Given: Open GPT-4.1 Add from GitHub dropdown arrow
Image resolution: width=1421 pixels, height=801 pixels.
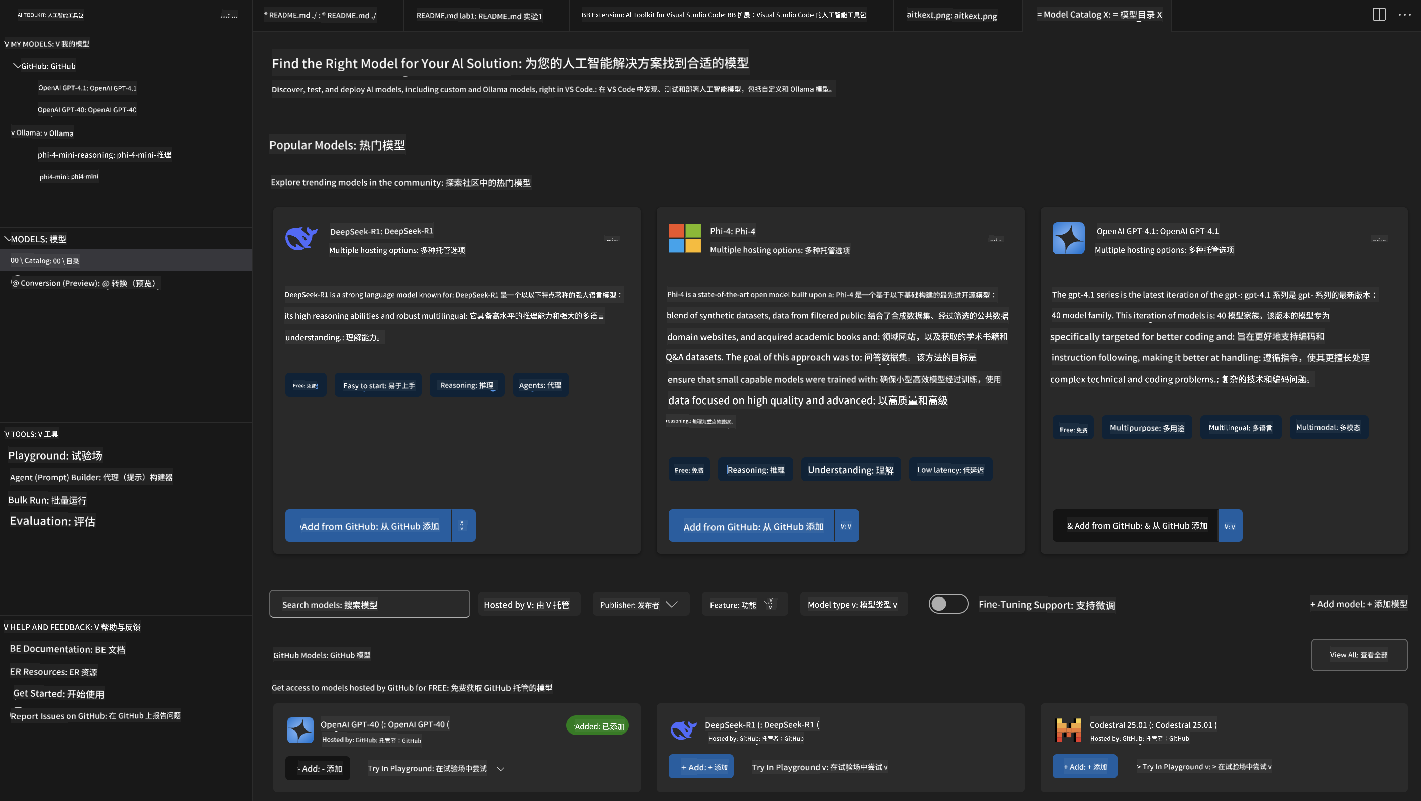Looking at the screenshot, I should pyautogui.click(x=1230, y=525).
